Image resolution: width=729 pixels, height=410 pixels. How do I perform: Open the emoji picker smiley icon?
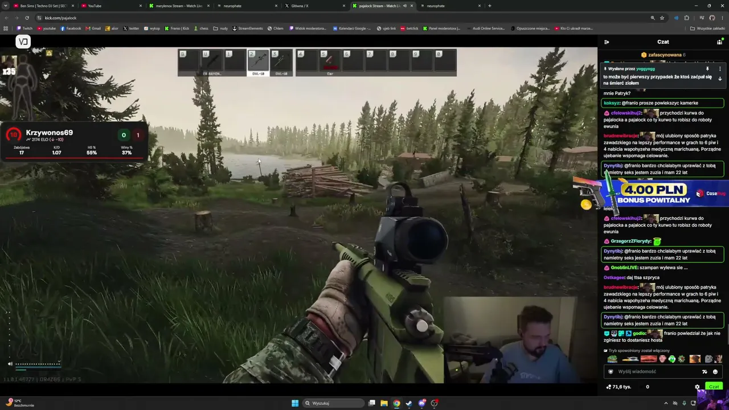715,372
